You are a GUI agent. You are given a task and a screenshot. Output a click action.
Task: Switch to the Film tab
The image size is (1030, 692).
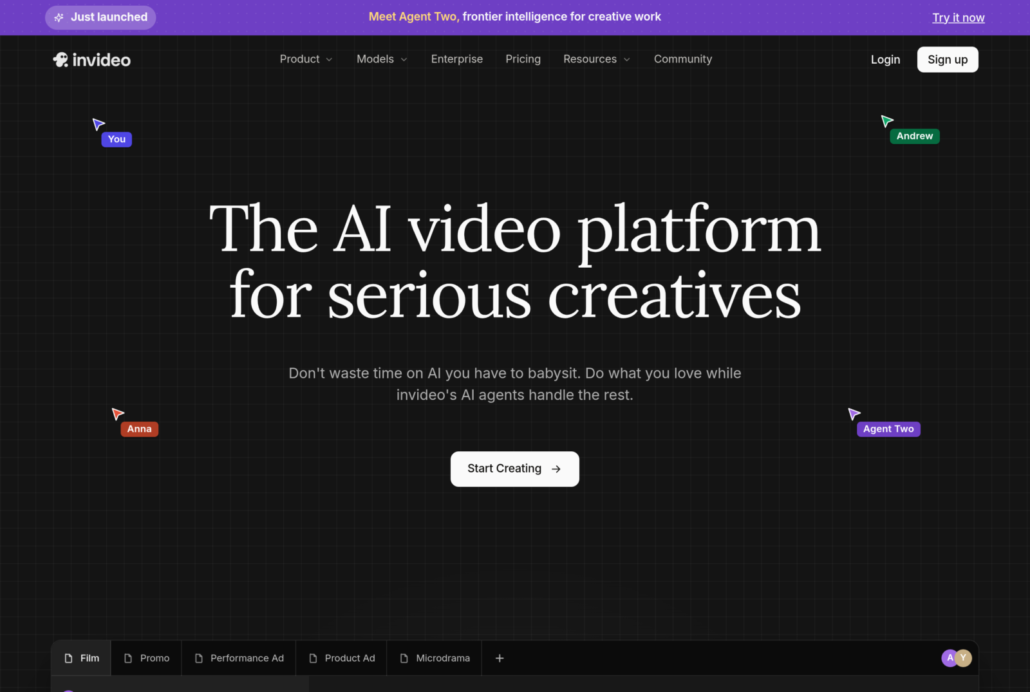81,658
